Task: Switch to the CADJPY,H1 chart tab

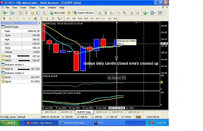Action: 117,112
